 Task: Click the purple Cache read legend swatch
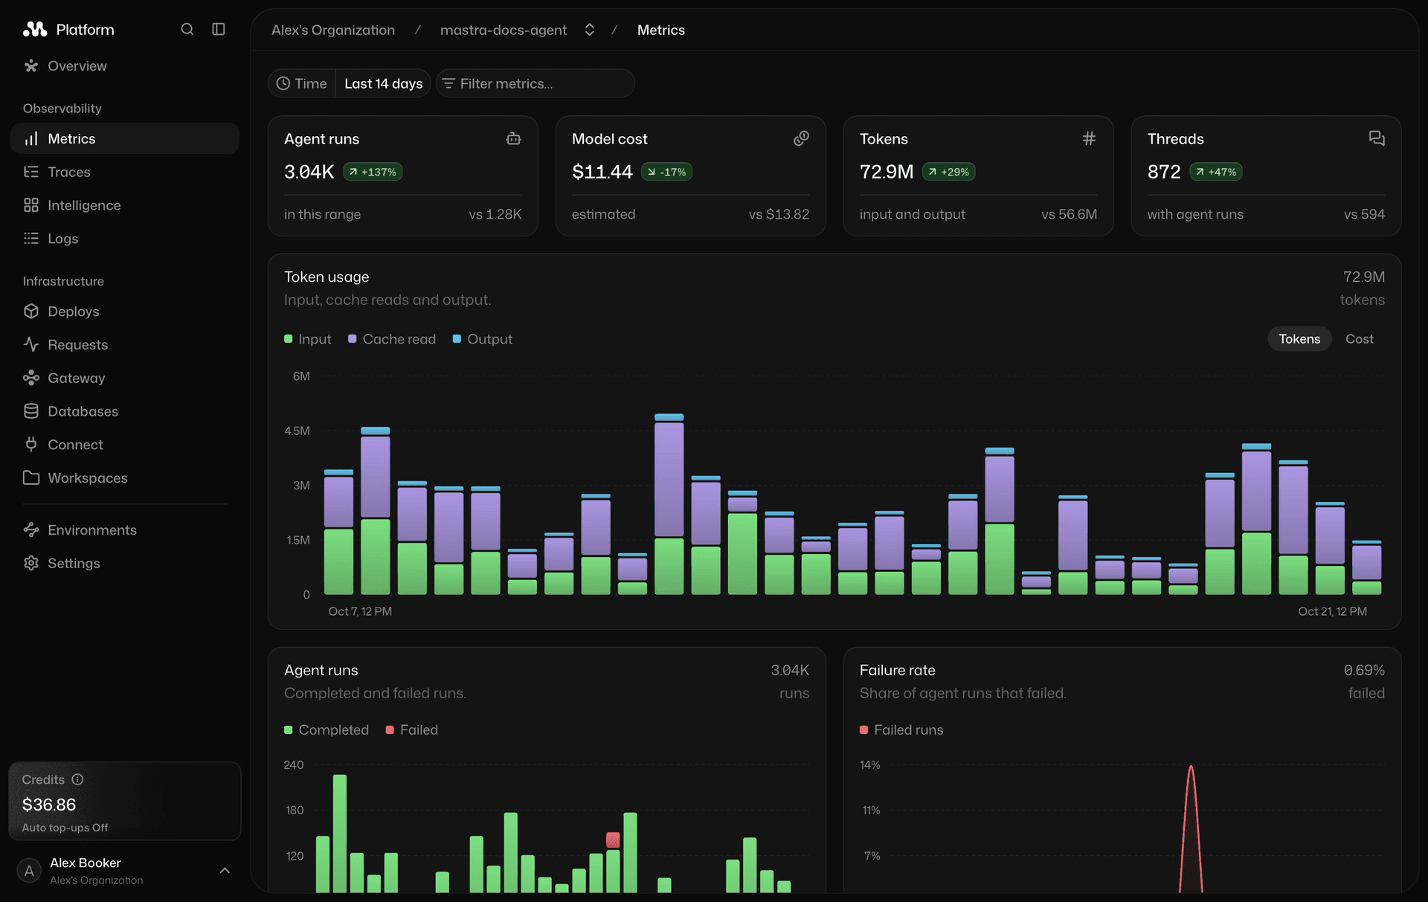tap(353, 339)
